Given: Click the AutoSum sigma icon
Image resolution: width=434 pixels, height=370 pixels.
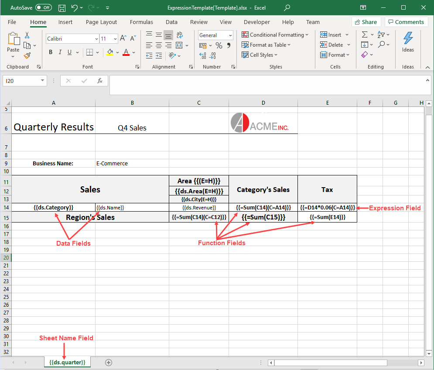Looking at the screenshot, I should tap(365, 34).
